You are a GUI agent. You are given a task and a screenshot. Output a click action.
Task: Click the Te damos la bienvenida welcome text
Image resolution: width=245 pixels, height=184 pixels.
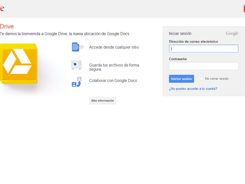click(65, 34)
